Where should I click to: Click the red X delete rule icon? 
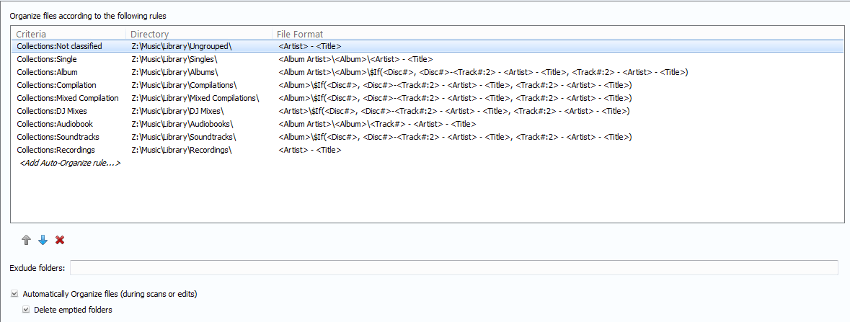60,240
